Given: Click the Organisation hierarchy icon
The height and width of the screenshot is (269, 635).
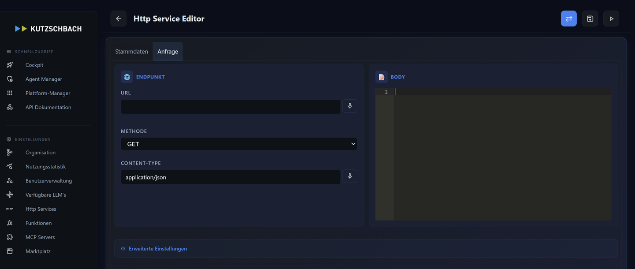Looking at the screenshot, I should [10, 153].
